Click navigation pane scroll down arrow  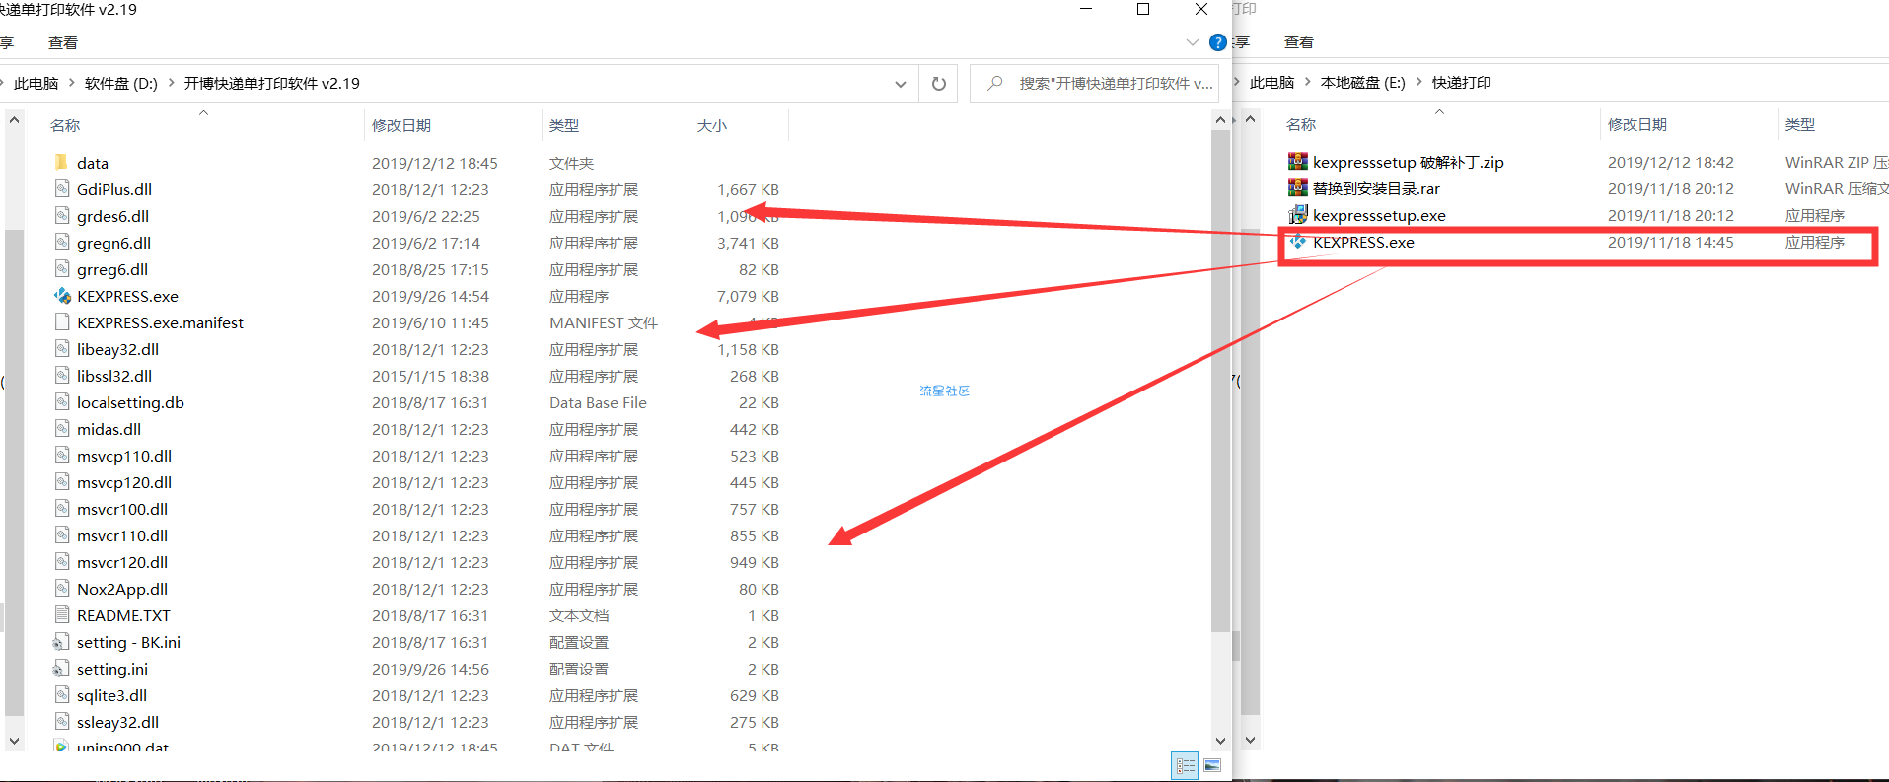click(14, 740)
